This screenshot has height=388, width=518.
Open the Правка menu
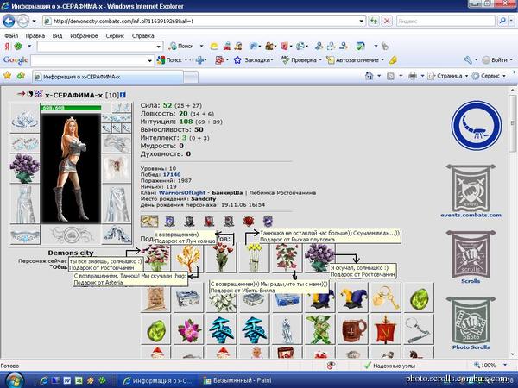[x=35, y=35]
